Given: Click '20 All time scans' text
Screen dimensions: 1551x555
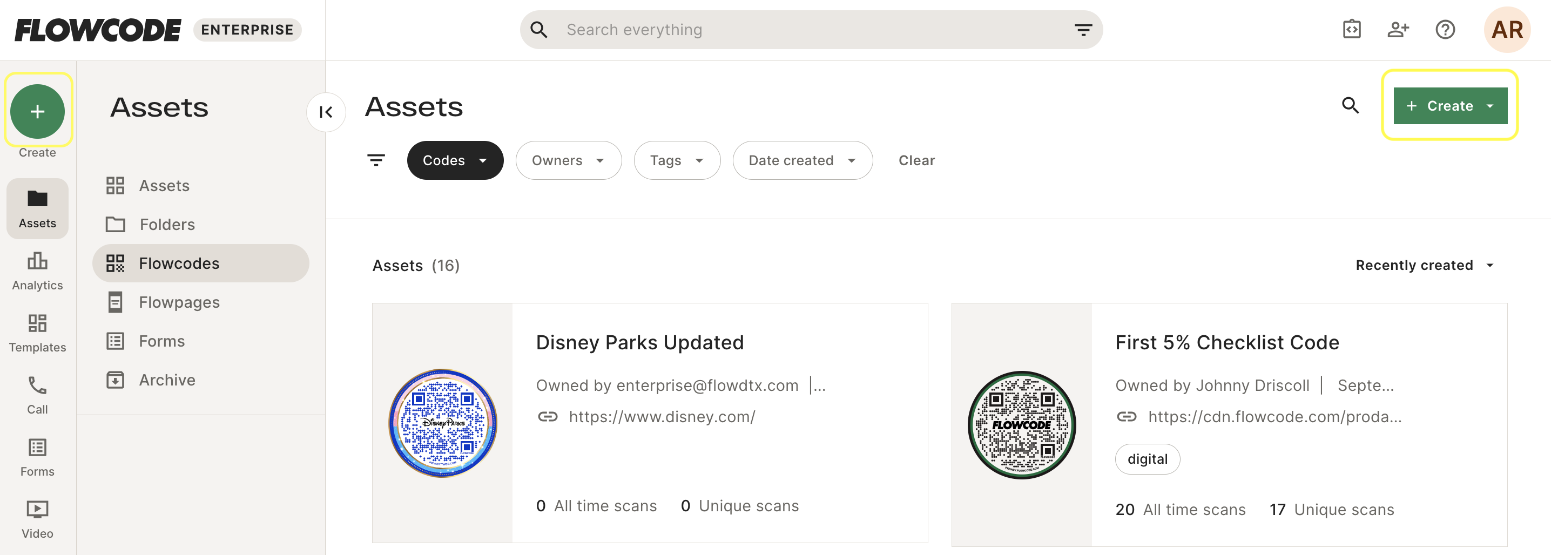Looking at the screenshot, I should pyautogui.click(x=1179, y=509).
